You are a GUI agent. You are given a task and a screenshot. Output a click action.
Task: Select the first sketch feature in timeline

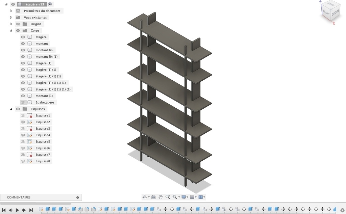[x=41, y=209]
